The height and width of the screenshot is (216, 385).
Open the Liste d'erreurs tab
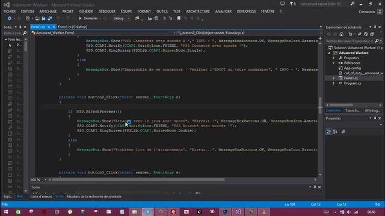42,197
